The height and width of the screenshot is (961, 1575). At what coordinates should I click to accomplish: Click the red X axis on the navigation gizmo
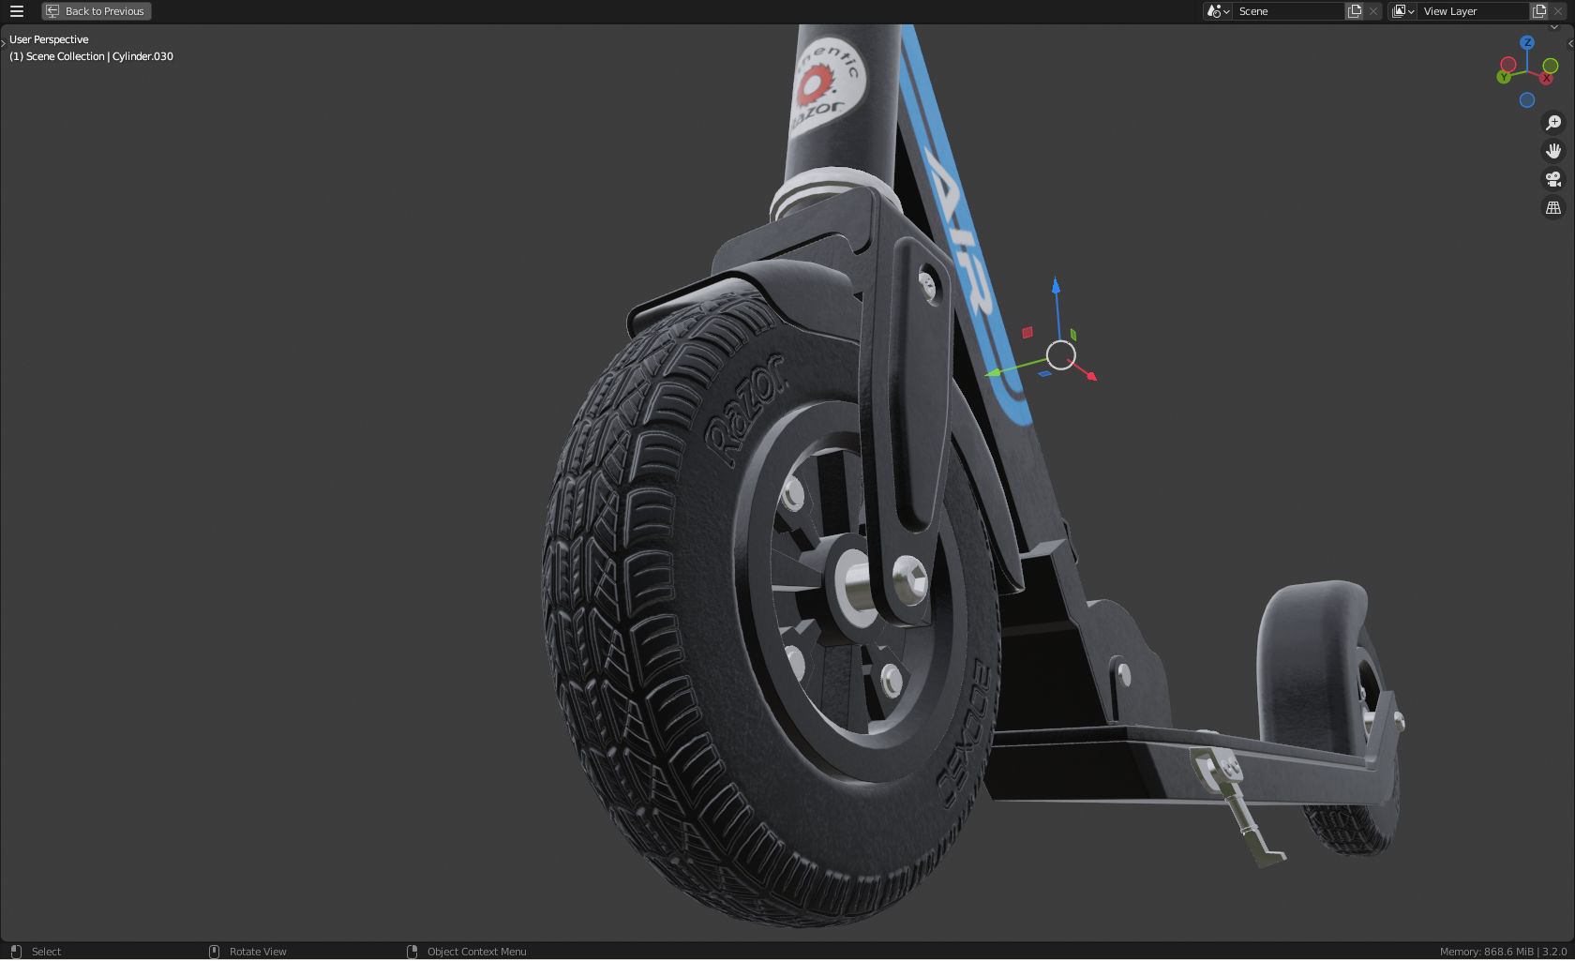(x=1546, y=78)
